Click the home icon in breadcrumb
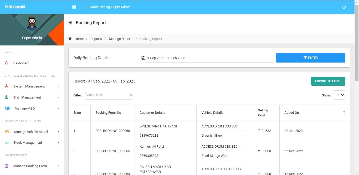This screenshot has height=175, width=359. click(70, 39)
